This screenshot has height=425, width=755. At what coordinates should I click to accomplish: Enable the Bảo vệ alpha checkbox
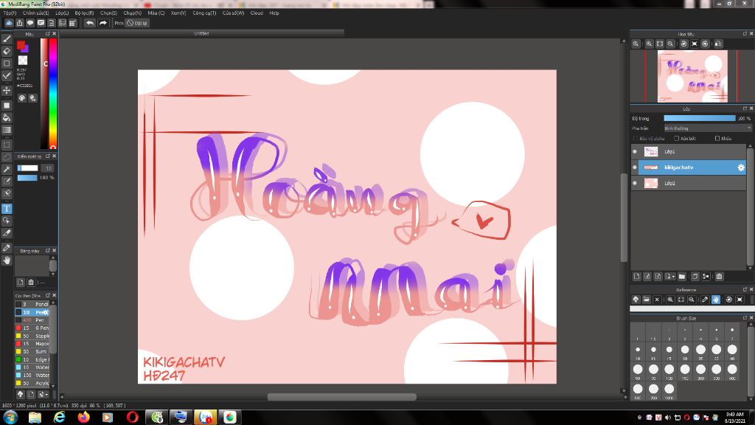pyautogui.click(x=636, y=139)
